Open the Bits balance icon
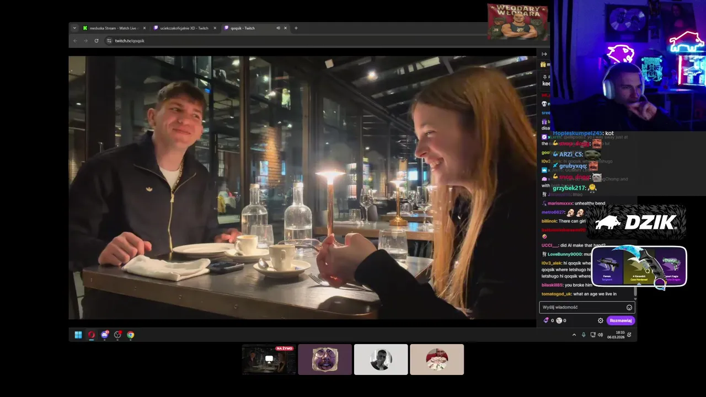Viewport: 706px width, 397px height. 546,320
